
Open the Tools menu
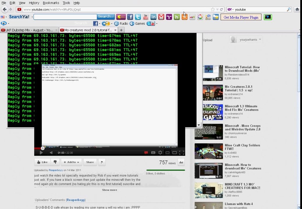66,3
